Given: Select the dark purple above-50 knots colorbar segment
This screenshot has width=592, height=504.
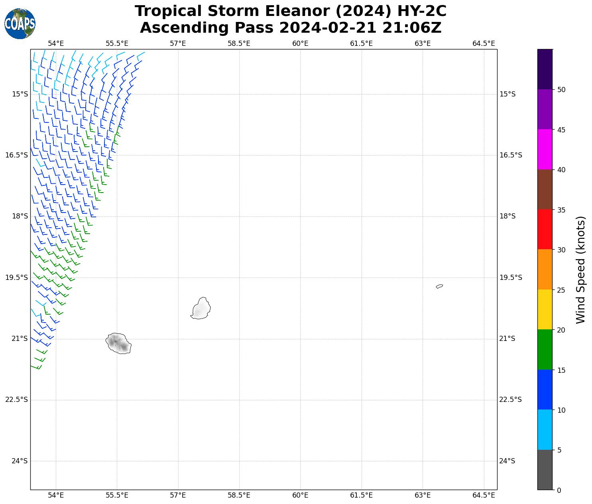Looking at the screenshot, I should [x=545, y=69].
